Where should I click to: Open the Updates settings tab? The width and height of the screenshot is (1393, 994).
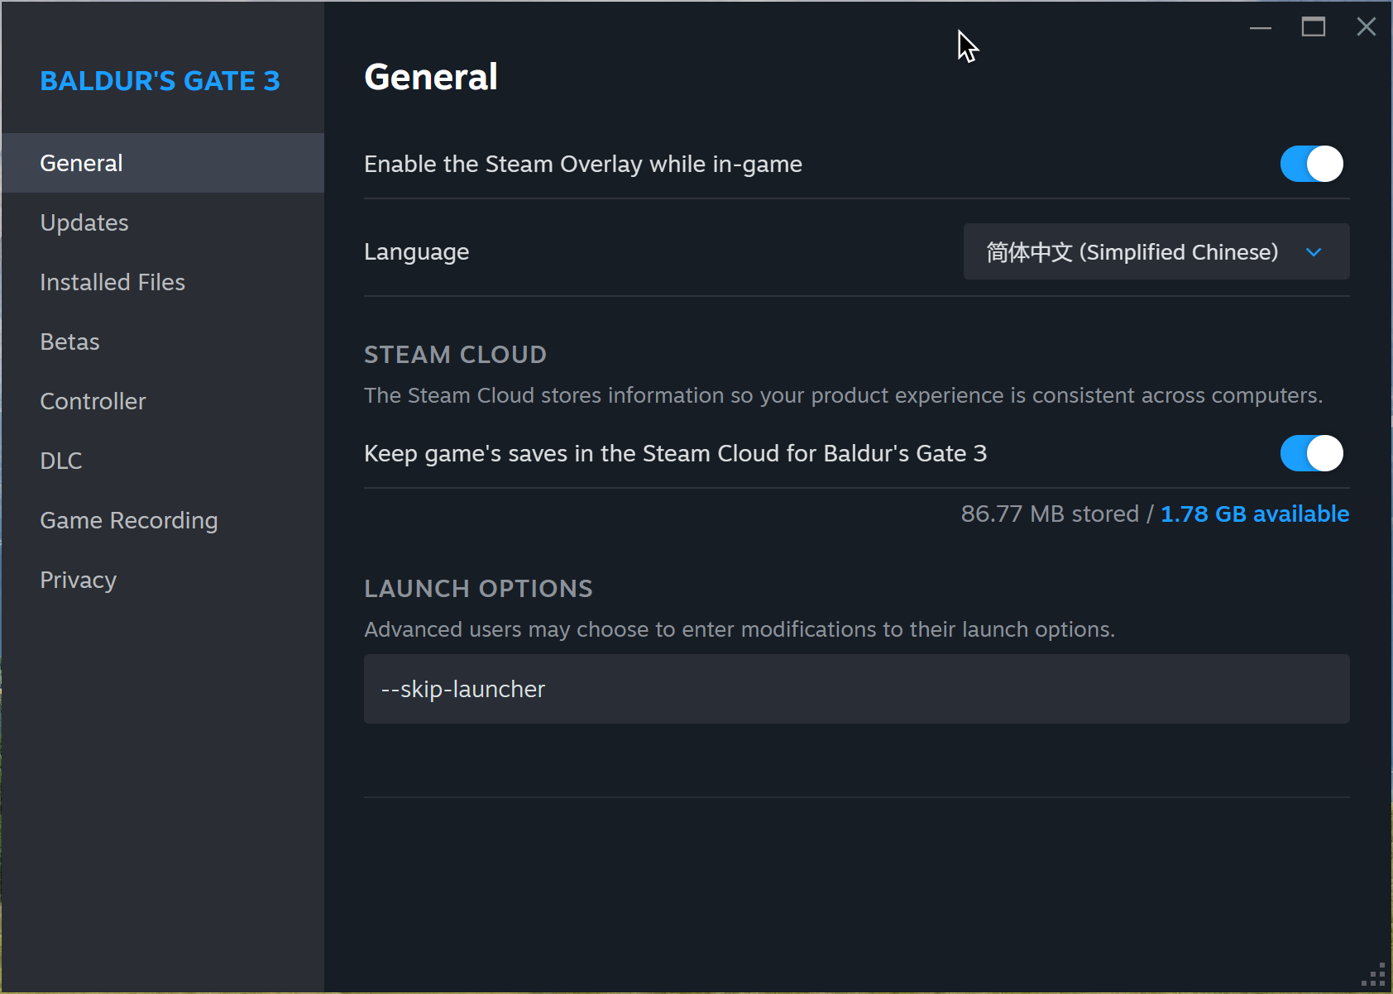tap(163, 222)
